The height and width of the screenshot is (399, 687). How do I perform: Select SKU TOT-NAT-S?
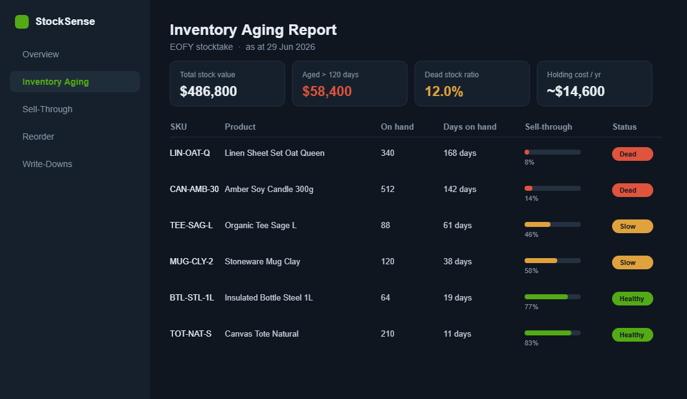190,334
